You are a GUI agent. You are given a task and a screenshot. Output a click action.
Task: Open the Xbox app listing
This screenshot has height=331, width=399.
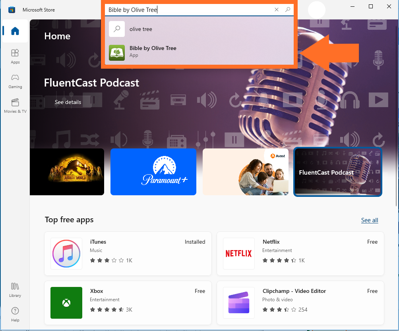pyautogui.click(x=128, y=303)
